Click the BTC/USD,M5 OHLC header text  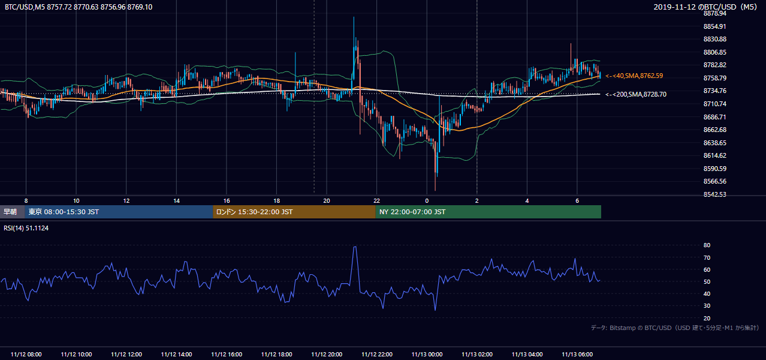pos(79,7)
